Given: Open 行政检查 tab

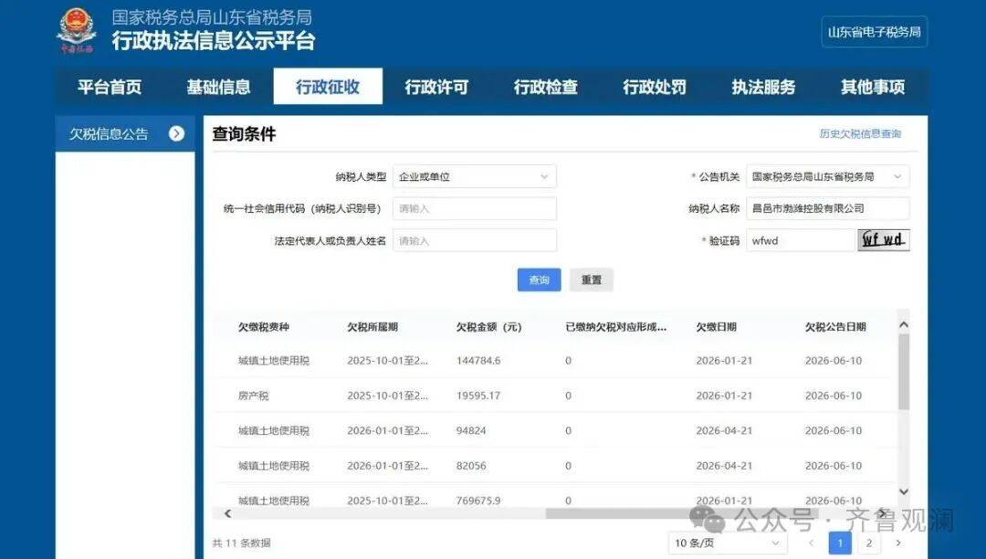Looking at the screenshot, I should click(x=546, y=87).
